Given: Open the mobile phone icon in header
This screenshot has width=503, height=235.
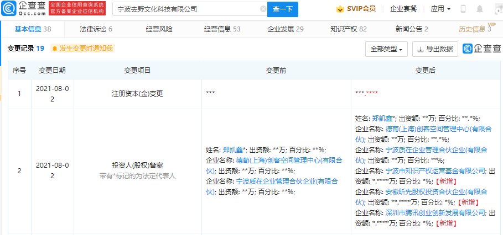Looking at the screenshot, I should tap(463, 9).
